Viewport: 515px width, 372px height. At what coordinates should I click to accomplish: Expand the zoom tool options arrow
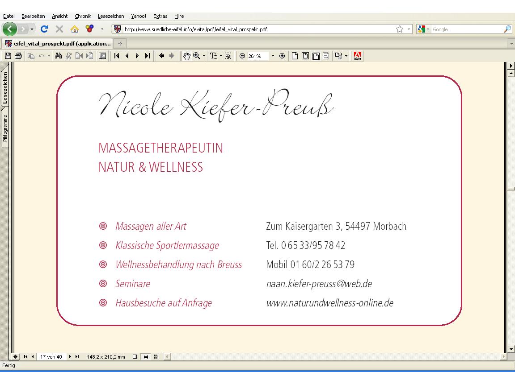click(204, 56)
